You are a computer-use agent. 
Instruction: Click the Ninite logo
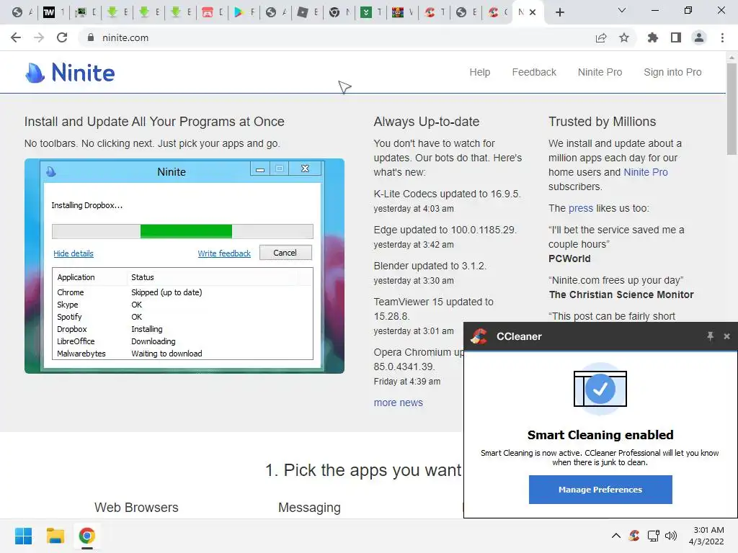tap(70, 73)
